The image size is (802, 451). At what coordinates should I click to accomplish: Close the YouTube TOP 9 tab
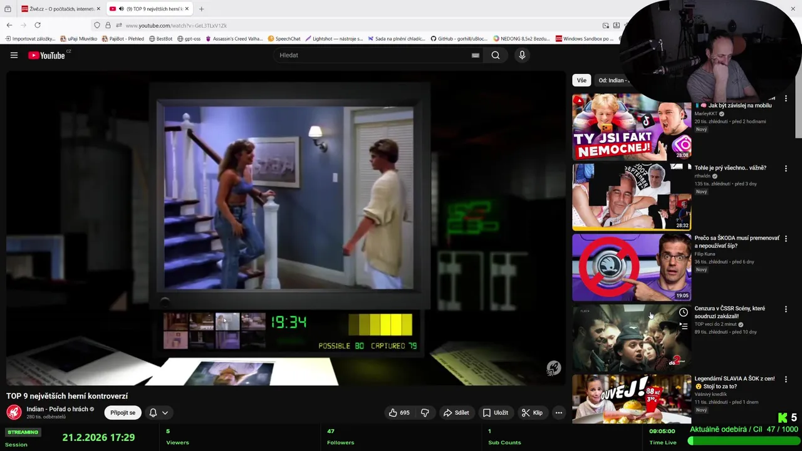pyautogui.click(x=186, y=9)
